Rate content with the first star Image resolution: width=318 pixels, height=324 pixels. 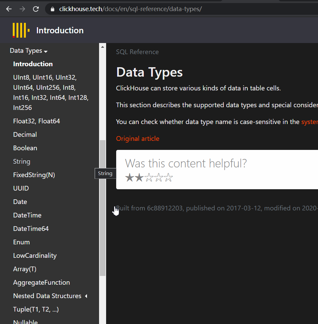129,178
